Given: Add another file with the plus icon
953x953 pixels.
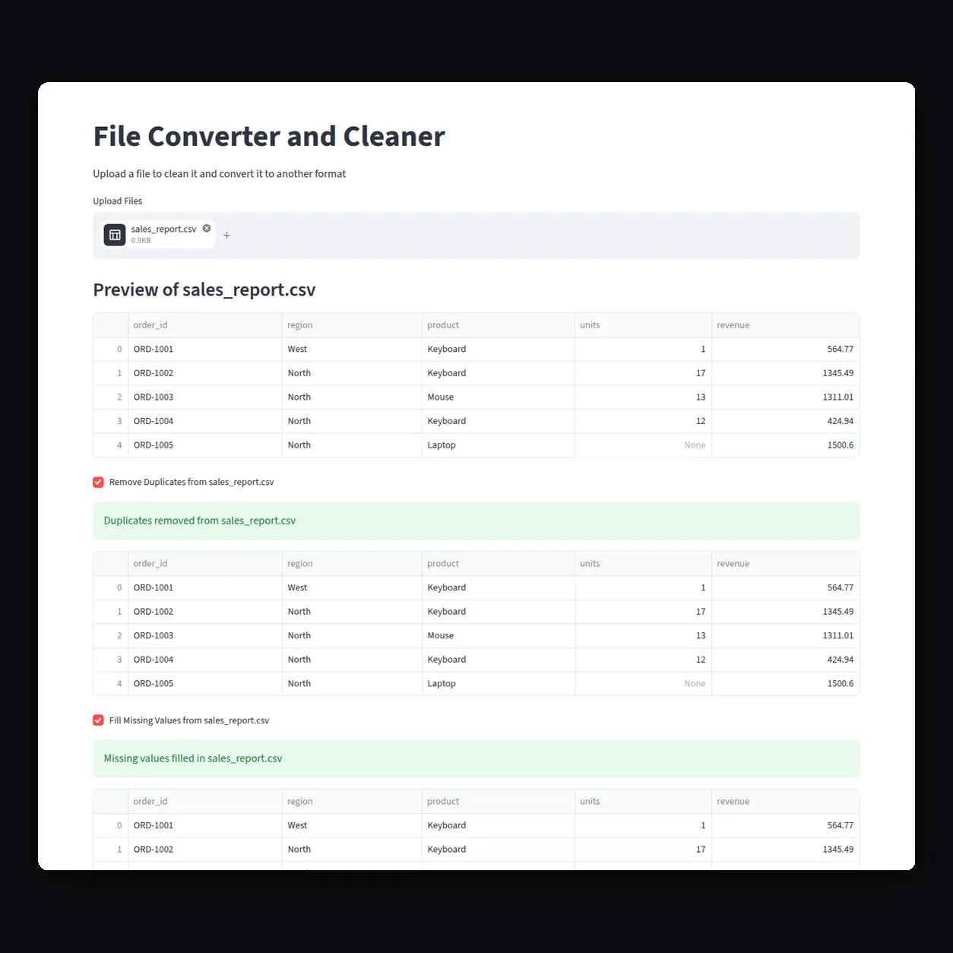Looking at the screenshot, I should coord(226,236).
